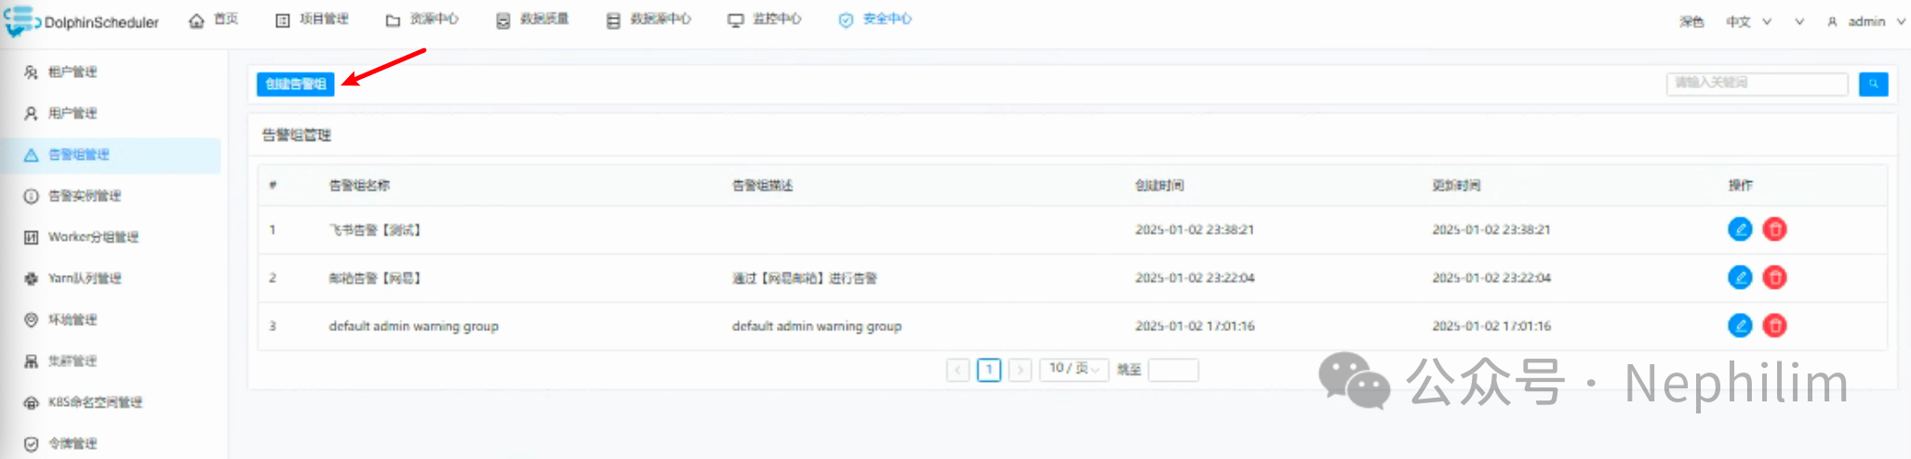
Task: Go to 首页 home in top navigation
Action: (x=214, y=20)
